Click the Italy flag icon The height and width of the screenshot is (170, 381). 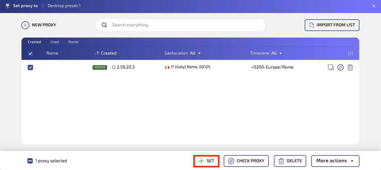tap(167, 67)
